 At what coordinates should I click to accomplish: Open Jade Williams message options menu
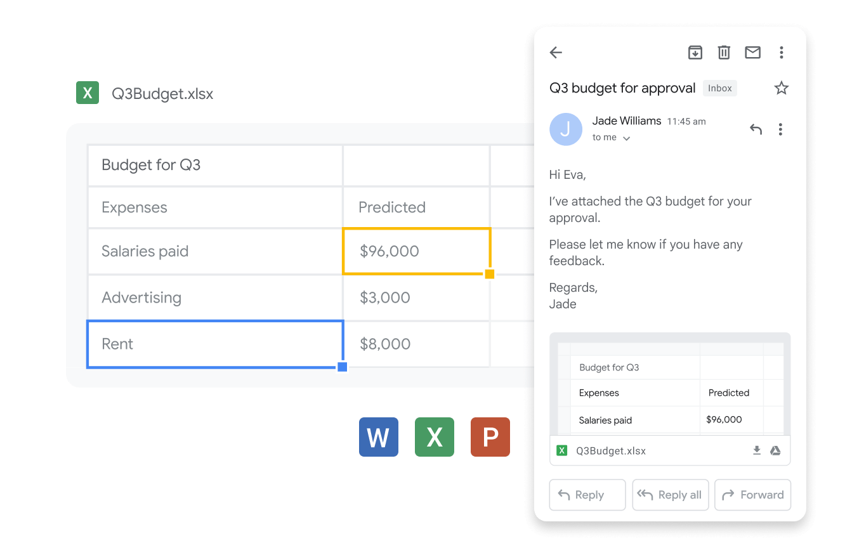point(780,129)
